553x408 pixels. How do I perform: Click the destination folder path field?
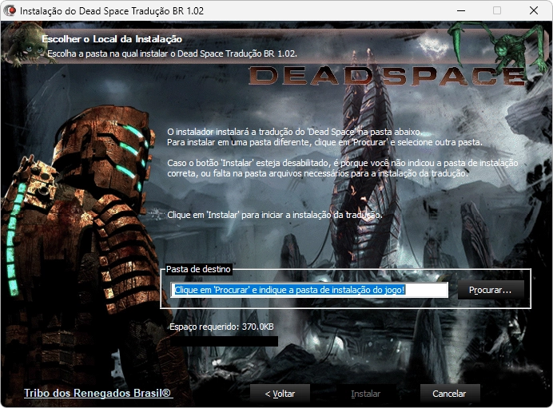(x=309, y=290)
